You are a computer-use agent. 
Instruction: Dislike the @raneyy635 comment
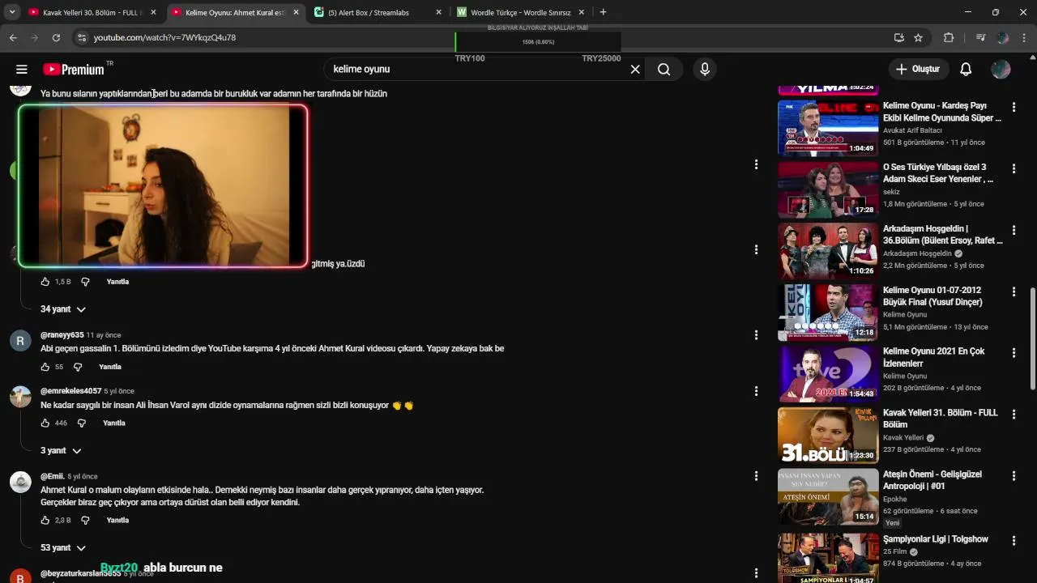pyautogui.click(x=78, y=367)
